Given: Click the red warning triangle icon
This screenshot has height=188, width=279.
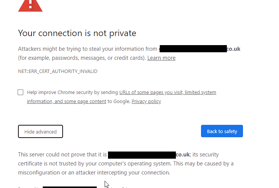Looking at the screenshot, I should click(x=30, y=5).
